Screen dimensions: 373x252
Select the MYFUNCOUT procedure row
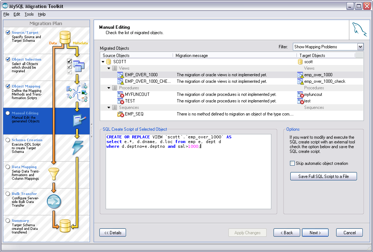coord(232,94)
